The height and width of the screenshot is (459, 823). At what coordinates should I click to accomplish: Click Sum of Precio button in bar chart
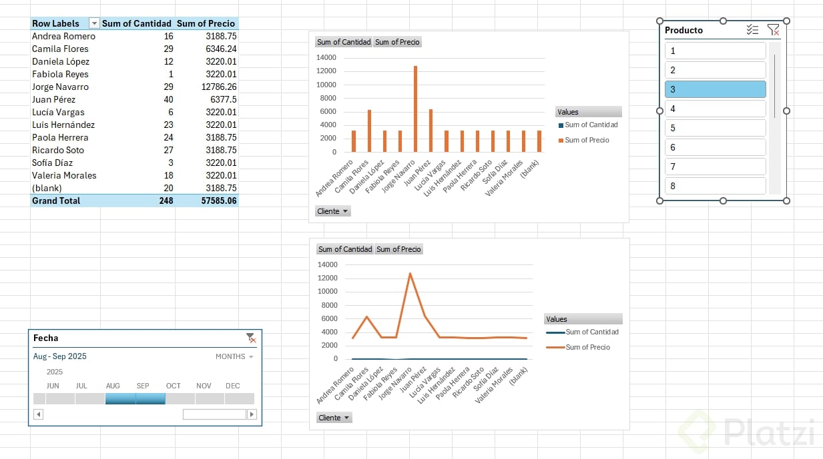pos(397,42)
